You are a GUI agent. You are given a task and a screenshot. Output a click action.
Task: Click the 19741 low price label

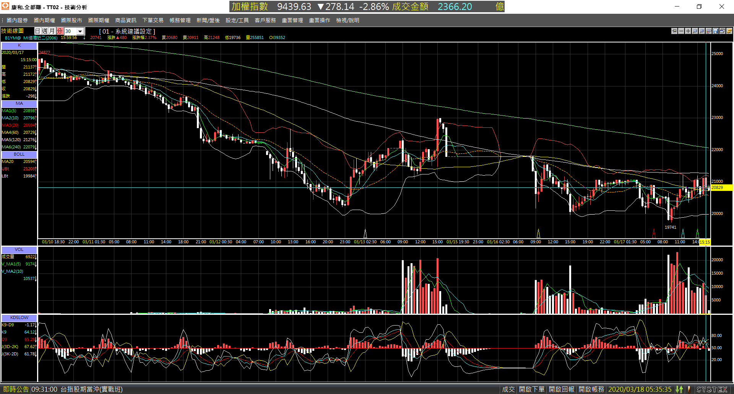[x=671, y=228]
